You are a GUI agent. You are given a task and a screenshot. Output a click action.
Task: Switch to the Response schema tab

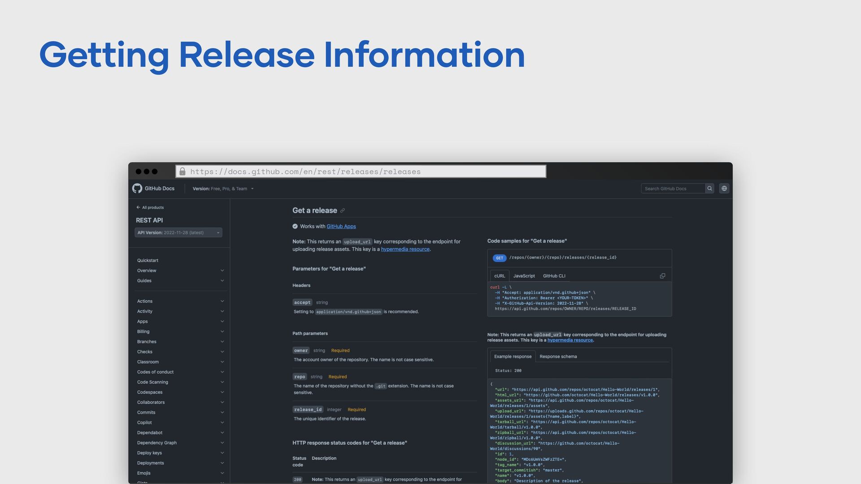pyautogui.click(x=558, y=357)
